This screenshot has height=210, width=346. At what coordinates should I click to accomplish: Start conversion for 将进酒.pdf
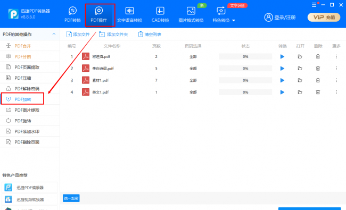(282, 57)
